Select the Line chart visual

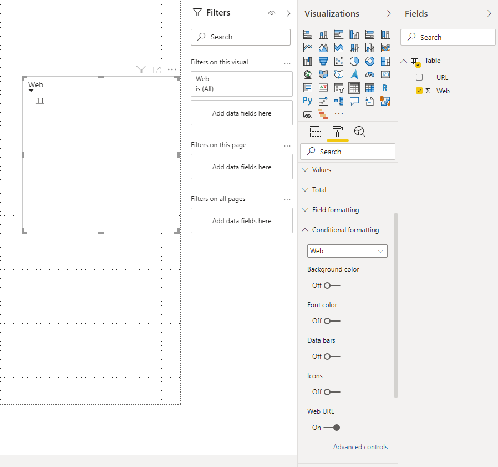(307, 48)
